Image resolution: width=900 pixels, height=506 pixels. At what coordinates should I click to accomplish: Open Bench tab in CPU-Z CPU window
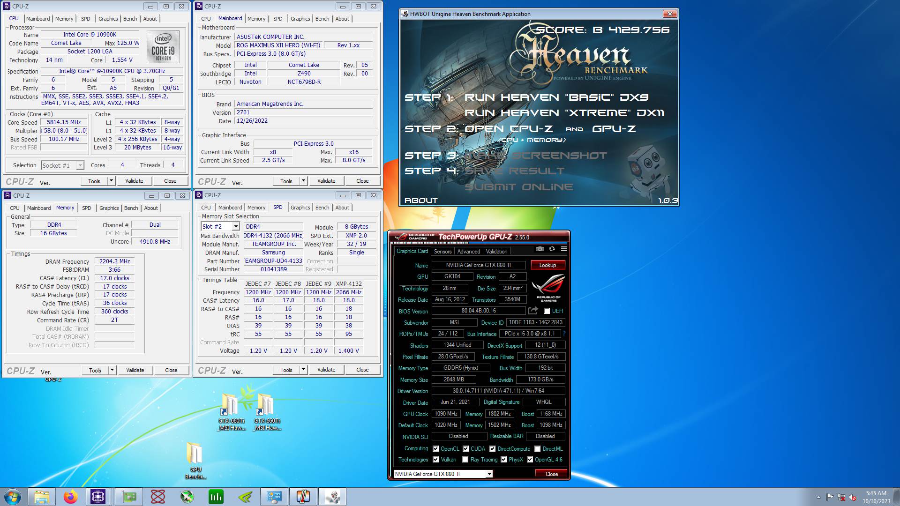[130, 19]
